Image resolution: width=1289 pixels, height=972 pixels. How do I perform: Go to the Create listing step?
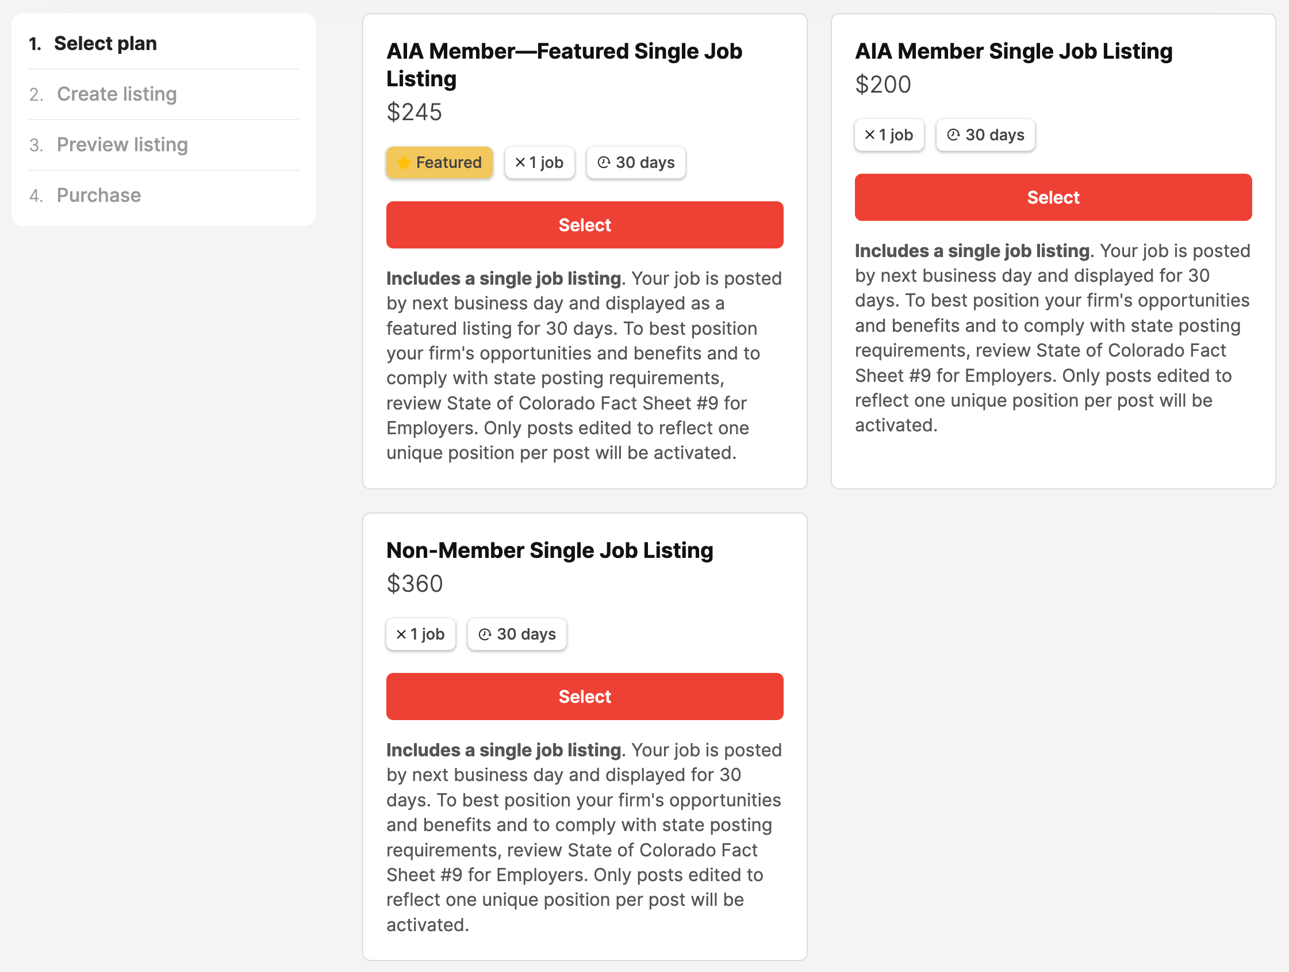117,94
